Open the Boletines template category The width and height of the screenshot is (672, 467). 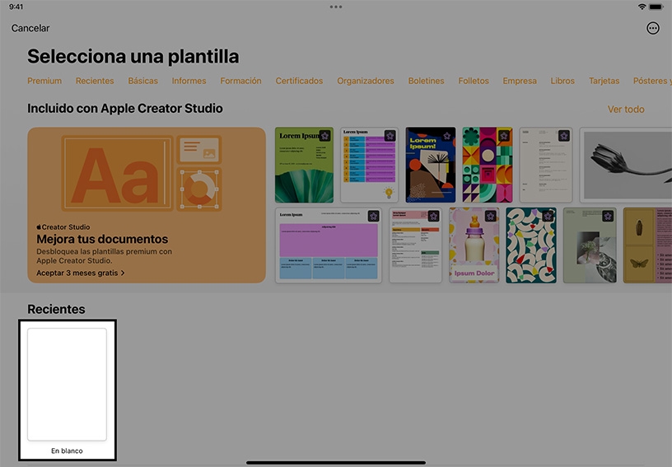(426, 81)
